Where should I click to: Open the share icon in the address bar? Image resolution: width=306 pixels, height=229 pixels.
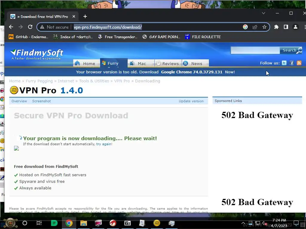pos(255,27)
